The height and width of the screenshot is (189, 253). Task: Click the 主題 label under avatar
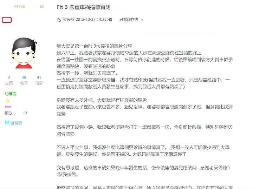[9, 83]
